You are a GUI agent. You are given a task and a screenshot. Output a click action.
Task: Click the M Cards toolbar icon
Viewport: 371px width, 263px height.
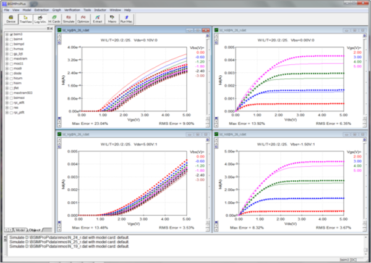click(x=54, y=20)
